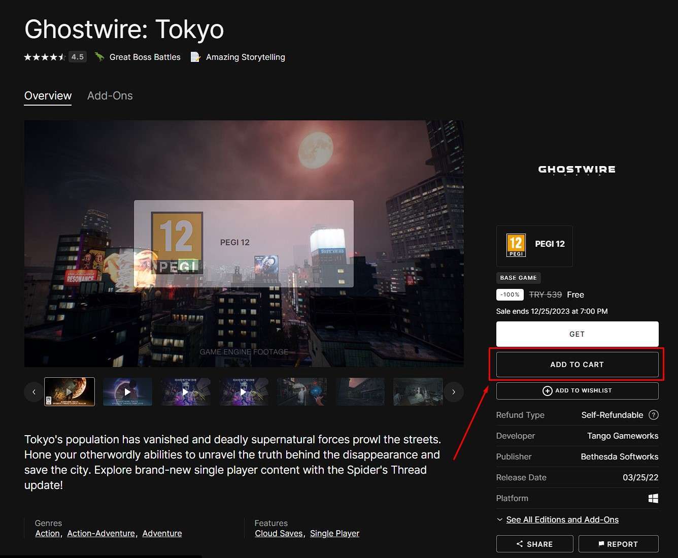Screen dimensions: 678x558
Task: Click the Add To Cart button
Action: click(577, 365)
